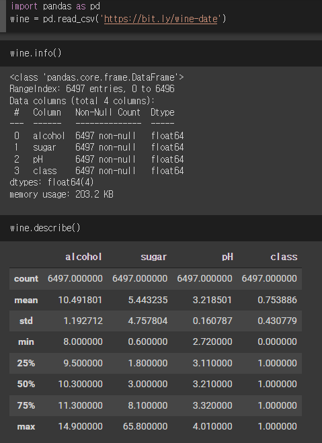322x443 pixels.
Task: Click the '75%' row label
Action: (26, 405)
